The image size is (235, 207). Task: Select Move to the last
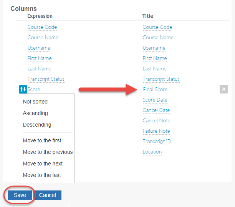[42, 175]
